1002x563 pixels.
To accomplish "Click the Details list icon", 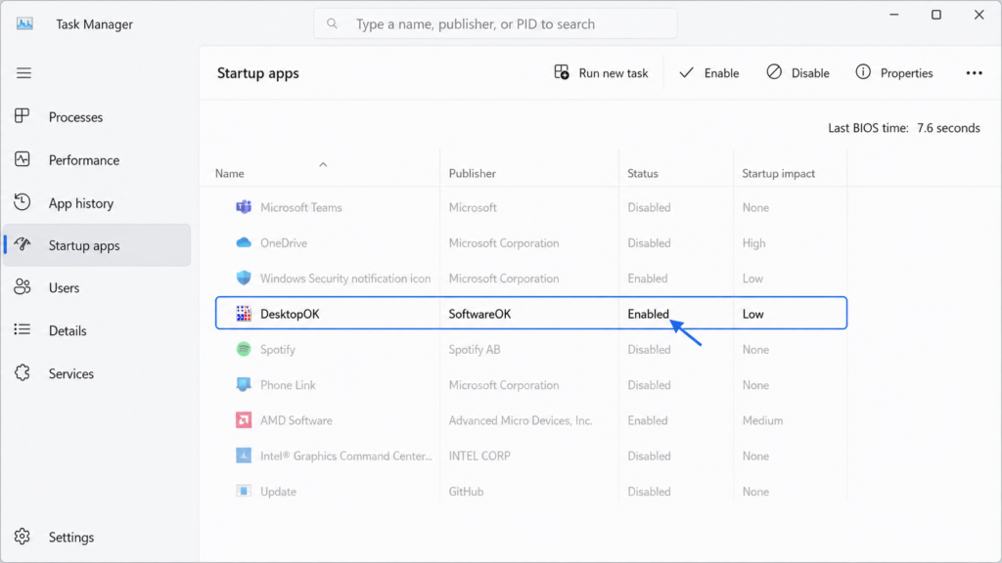I will click(23, 330).
